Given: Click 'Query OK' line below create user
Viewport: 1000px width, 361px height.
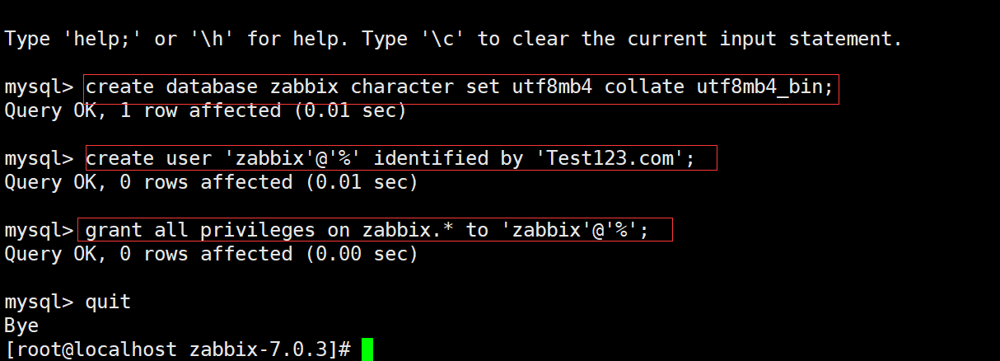Looking at the screenshot, I should (x=211, y=182).
